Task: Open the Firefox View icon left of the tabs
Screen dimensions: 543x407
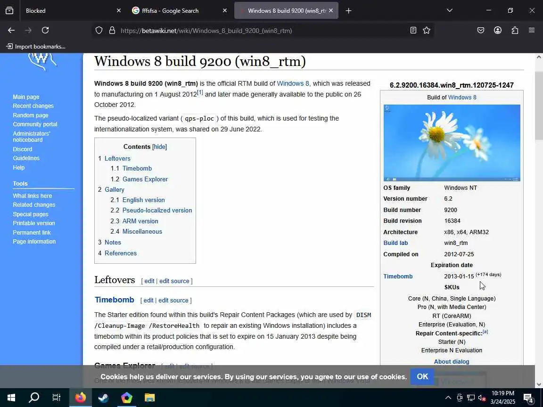Action: pos(9,11)
